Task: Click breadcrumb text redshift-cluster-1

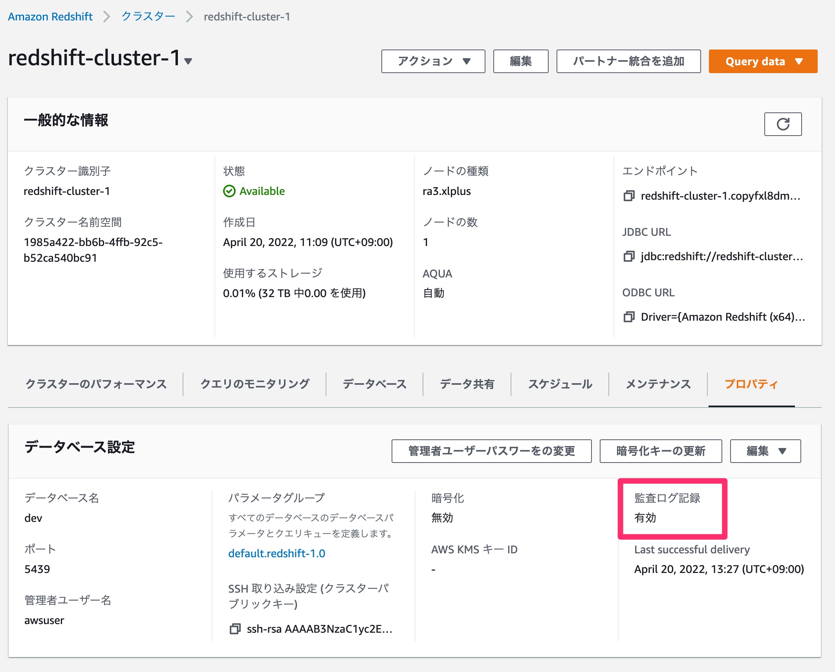Action: (247, 17)
